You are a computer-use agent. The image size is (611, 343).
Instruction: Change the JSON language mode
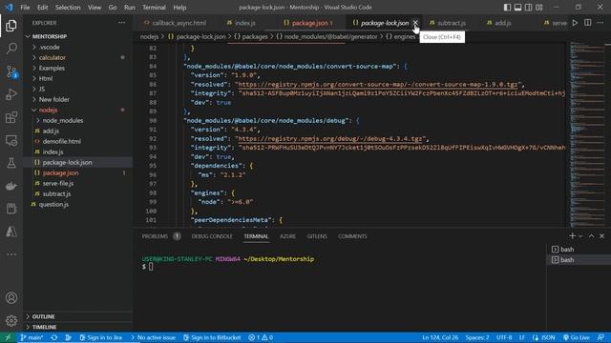[x=544, y=337]
